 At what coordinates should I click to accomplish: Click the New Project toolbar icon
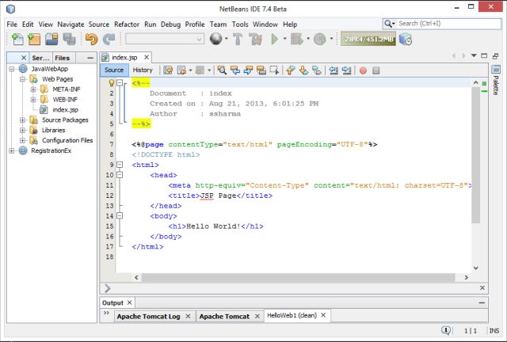(x=34, y=39)
